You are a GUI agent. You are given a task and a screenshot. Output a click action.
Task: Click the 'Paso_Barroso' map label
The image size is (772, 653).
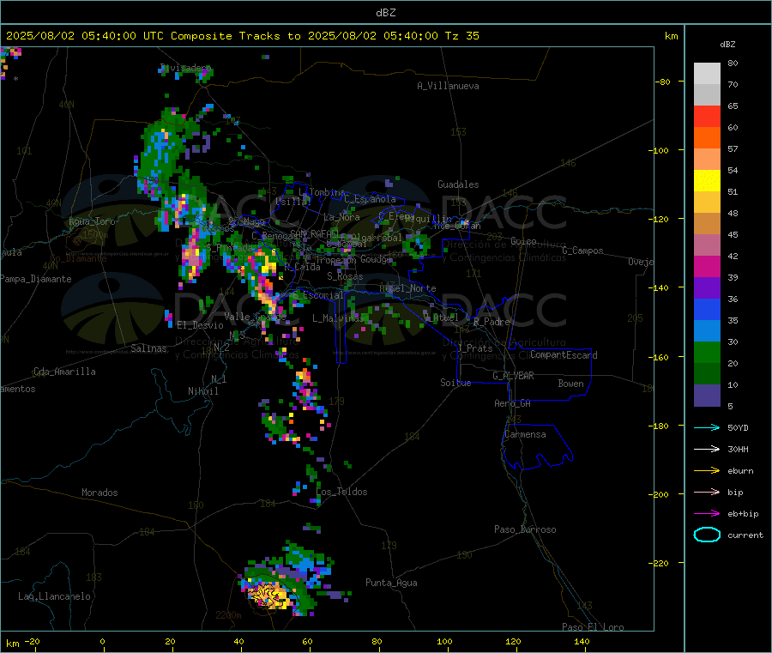pos(525,529)
